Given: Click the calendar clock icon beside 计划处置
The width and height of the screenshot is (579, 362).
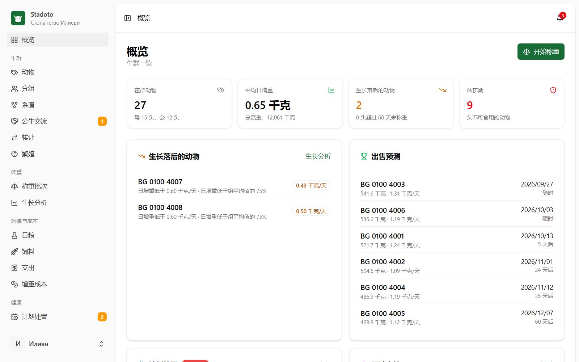Looking at the screenshot, I should (x=14, y=317).
